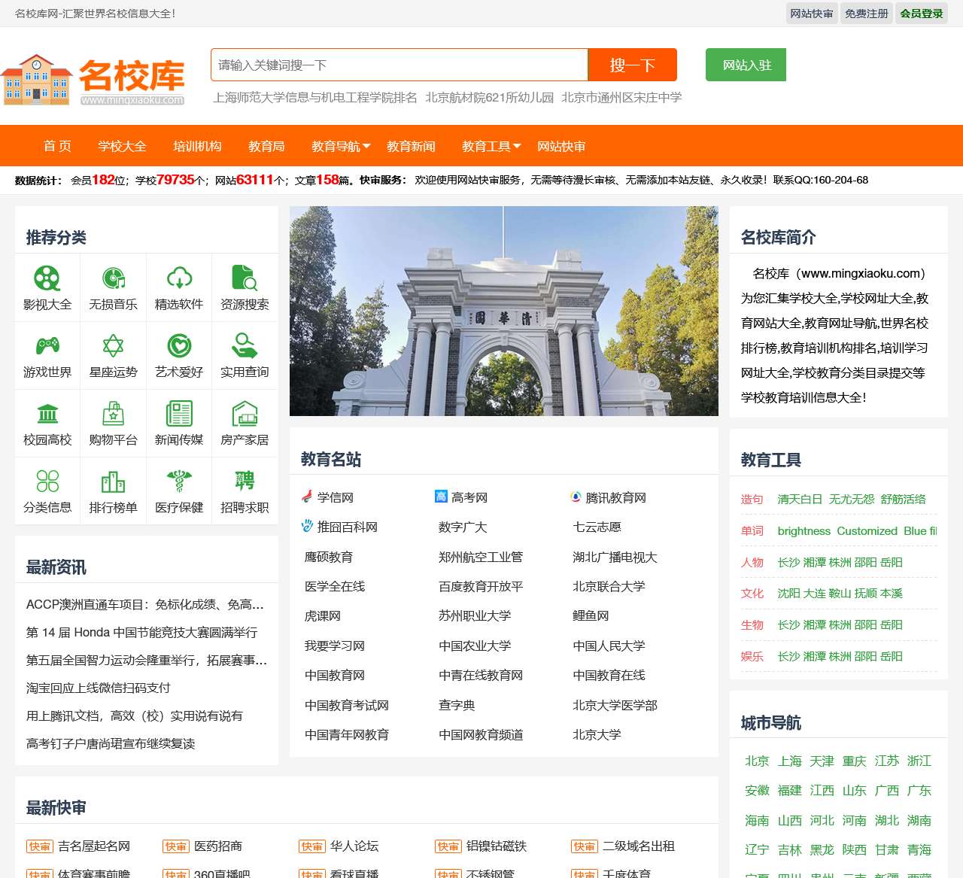The image size is (963, 878).
Task: Open 艺术爱好 heart icon
Action: coord(179,346)
